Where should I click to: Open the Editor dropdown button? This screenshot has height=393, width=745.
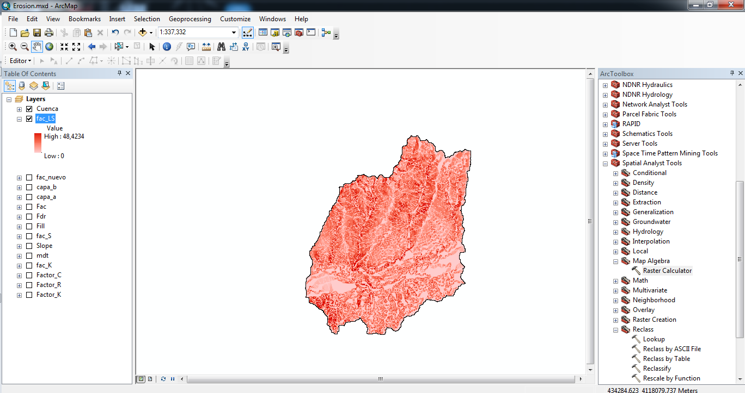[x=21, y=61]
